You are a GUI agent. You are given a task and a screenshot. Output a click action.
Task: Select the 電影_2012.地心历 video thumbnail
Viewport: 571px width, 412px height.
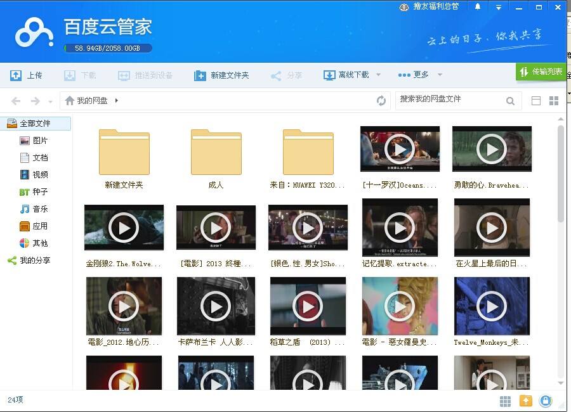click(x=124, y=306)
